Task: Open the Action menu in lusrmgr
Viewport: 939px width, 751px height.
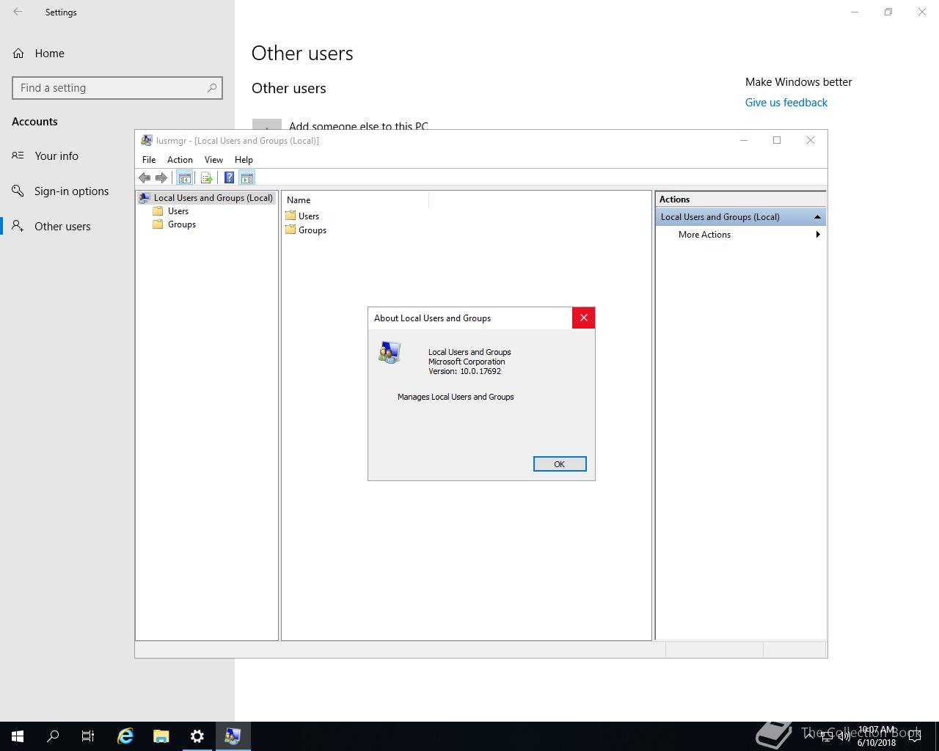Action: (x=180, y=159)
